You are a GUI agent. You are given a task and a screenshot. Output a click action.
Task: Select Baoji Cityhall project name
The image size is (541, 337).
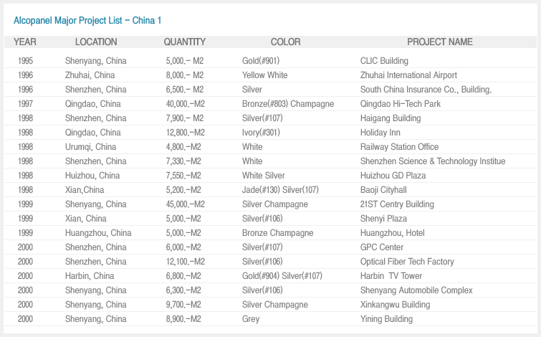click(383, 190)
